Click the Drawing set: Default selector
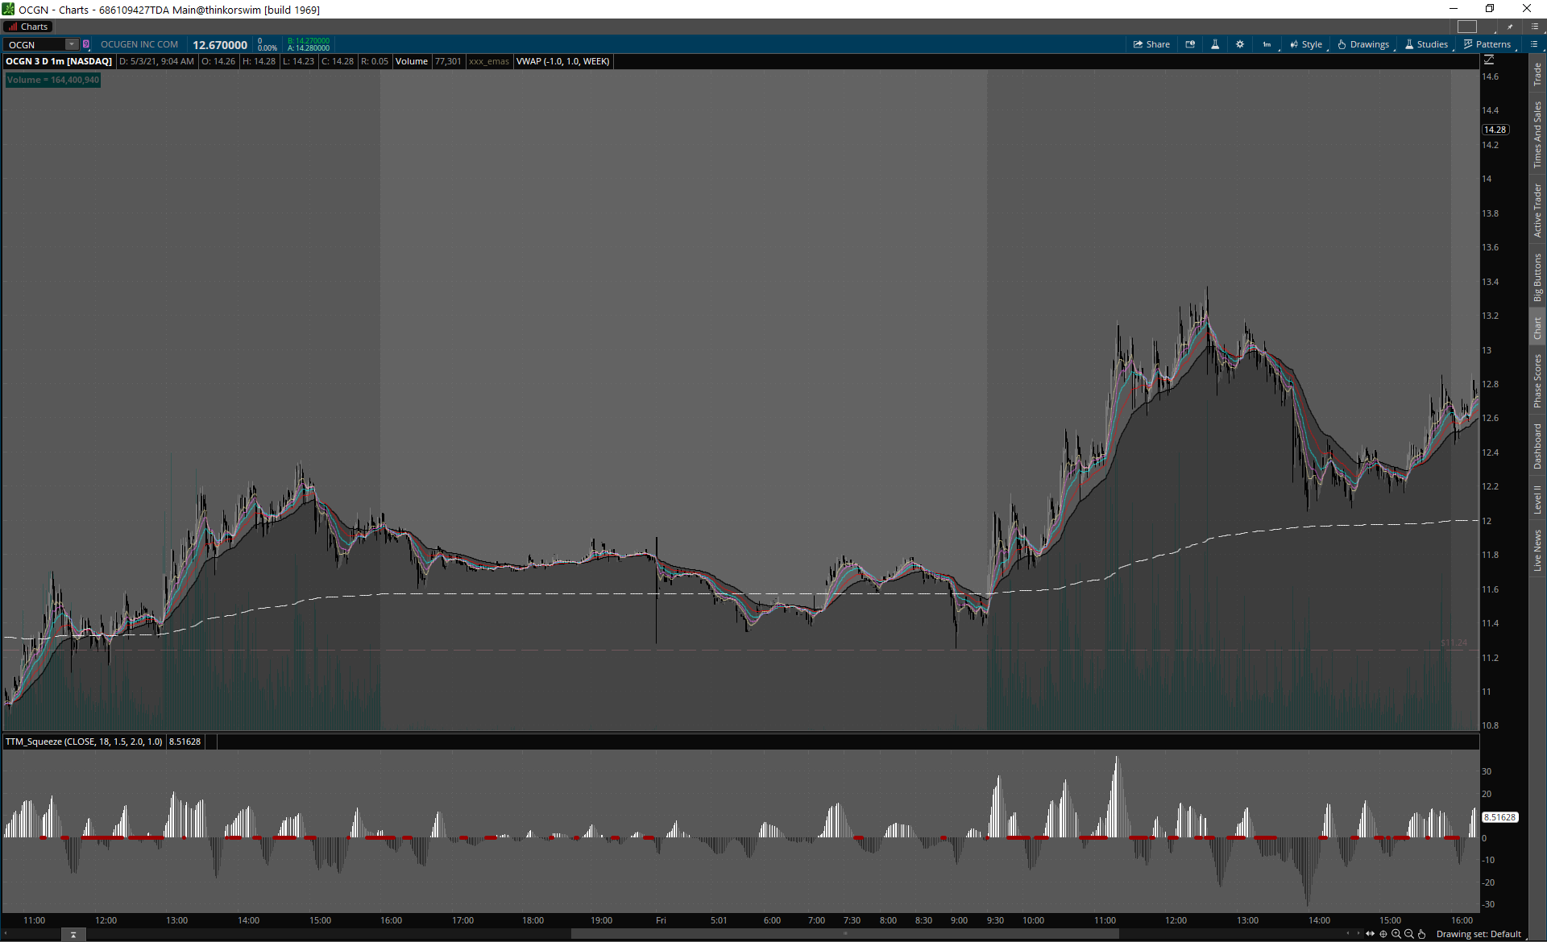1547x942 pixels. (x=1479, y=934)
